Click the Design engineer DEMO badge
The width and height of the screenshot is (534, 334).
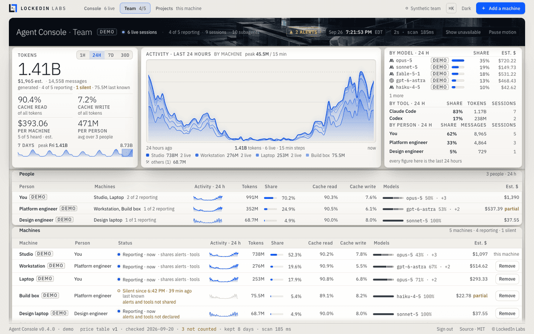(x=65, y=220)
